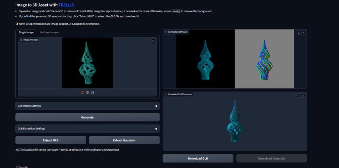Click the 'rembg' code text in instructions

point(176,11)
